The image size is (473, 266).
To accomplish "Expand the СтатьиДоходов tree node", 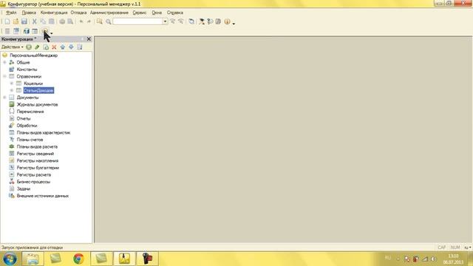I will pos(12,90).
